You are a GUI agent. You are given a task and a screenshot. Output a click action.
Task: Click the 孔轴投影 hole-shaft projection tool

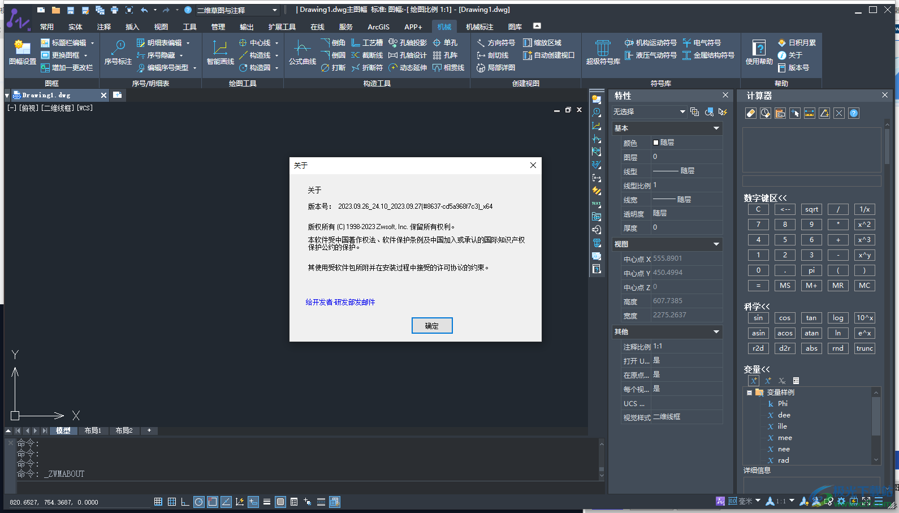(408, 43)
